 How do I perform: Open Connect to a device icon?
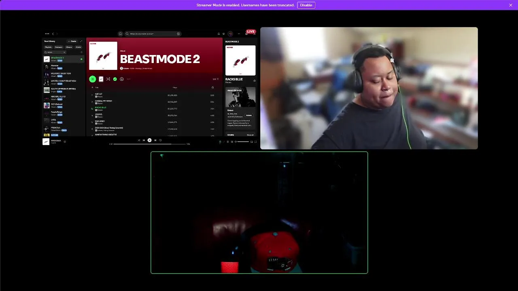click(232, 142)
